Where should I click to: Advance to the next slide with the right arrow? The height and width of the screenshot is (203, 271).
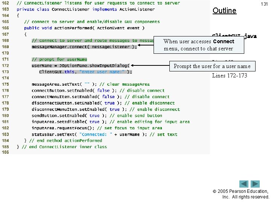tap(255, 184)
